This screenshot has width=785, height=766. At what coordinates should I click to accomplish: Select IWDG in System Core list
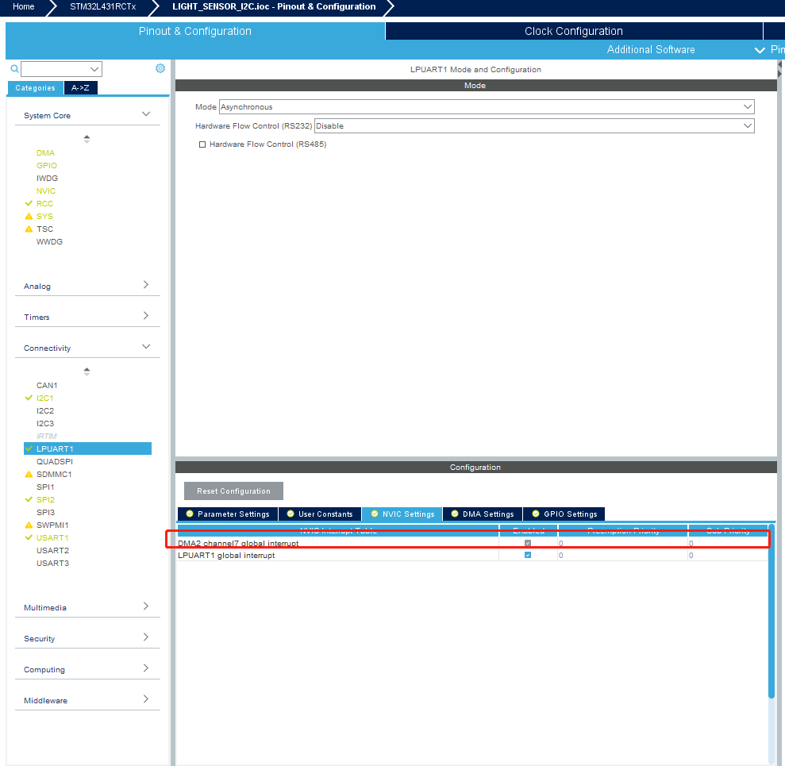tap(47, 179)
